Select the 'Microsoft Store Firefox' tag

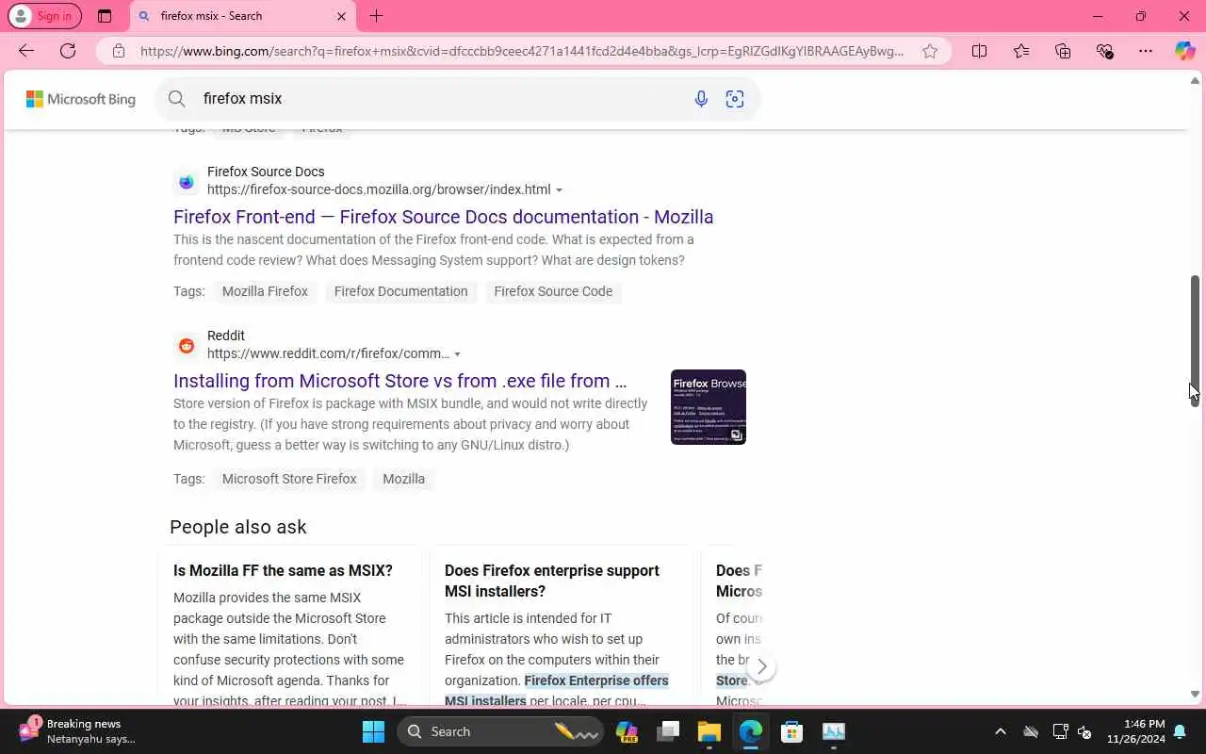pyautogui.click(x=289, y=479)
